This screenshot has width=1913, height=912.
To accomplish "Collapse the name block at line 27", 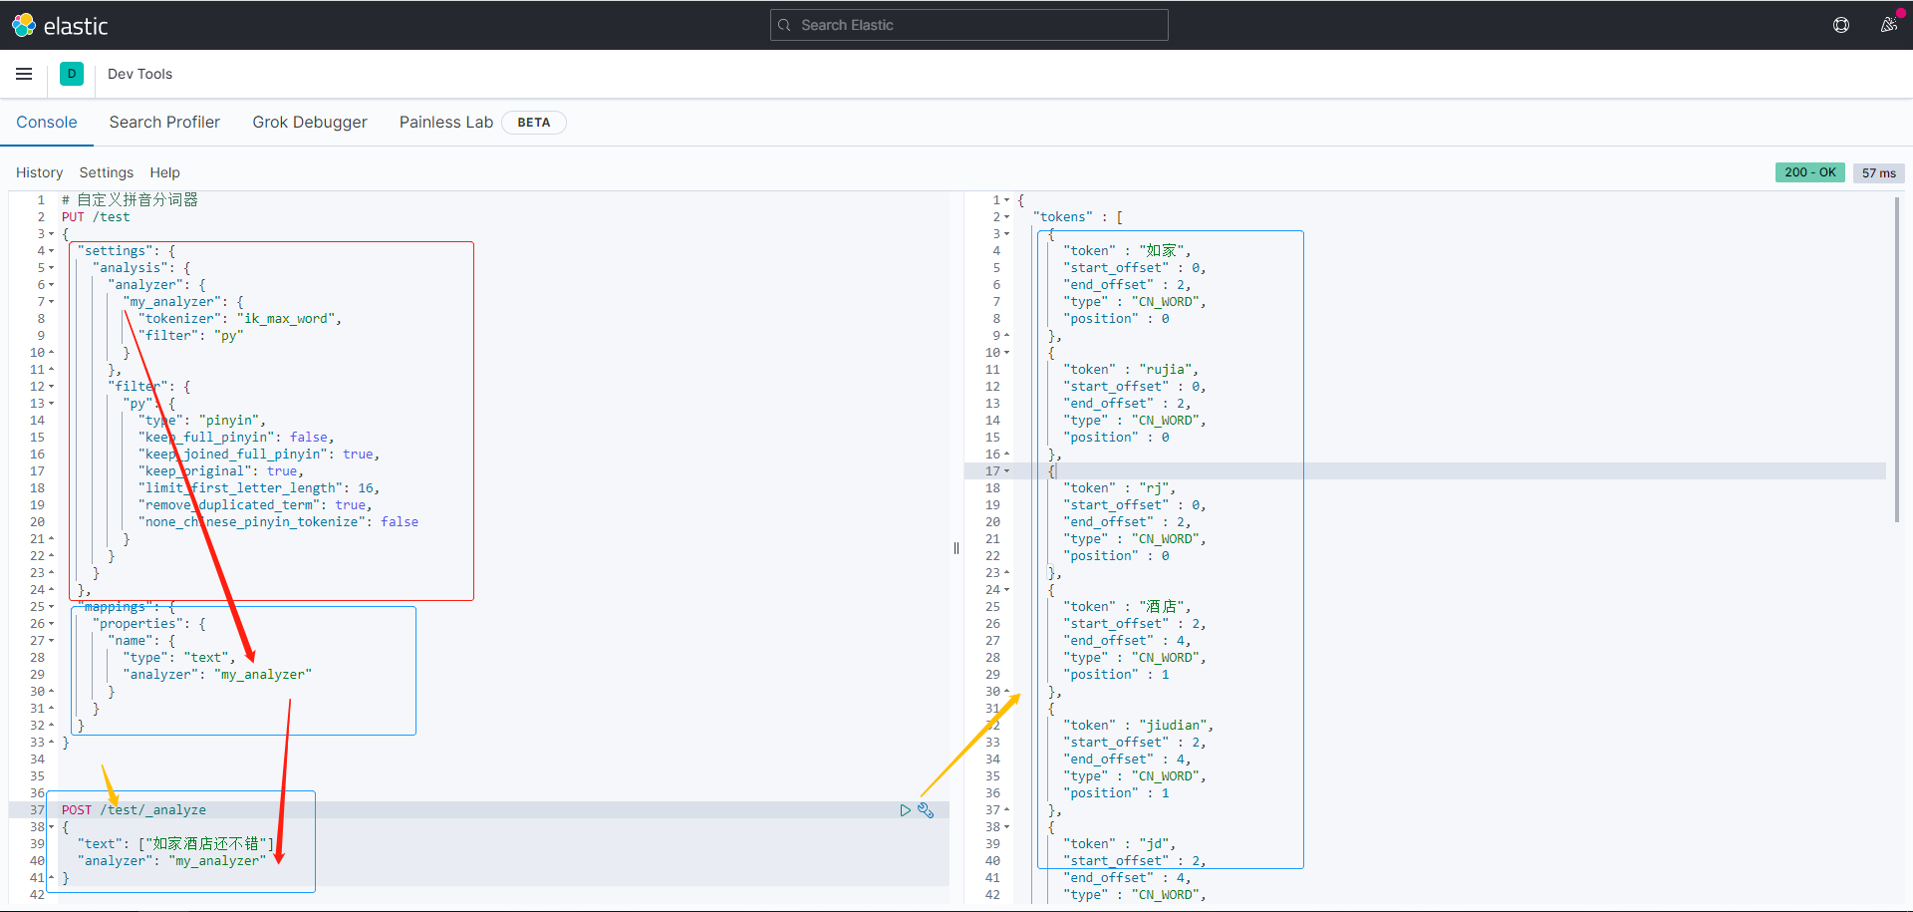I will tap(52, 641).
